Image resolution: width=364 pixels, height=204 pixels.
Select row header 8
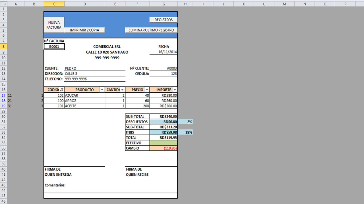3,46
